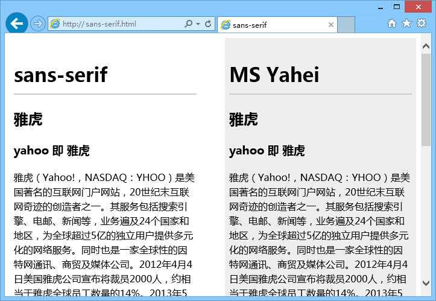Click the 雅虎 heading in the MS Yahei column

click(x=244, y=119)
